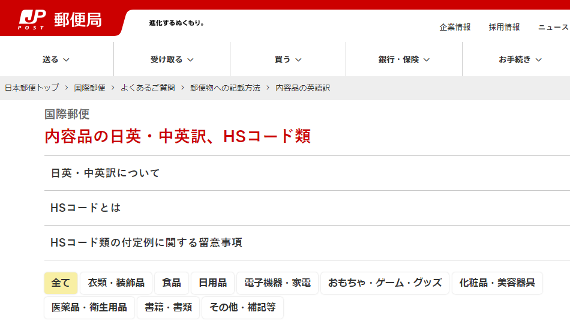Click the page title 内容品の日英・中英訳、HSコード類
The image size is (570, 330).
178,137
